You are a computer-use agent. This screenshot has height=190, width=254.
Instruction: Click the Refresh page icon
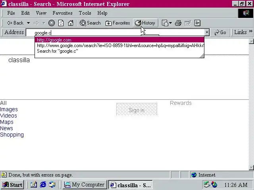click(61, 23)
